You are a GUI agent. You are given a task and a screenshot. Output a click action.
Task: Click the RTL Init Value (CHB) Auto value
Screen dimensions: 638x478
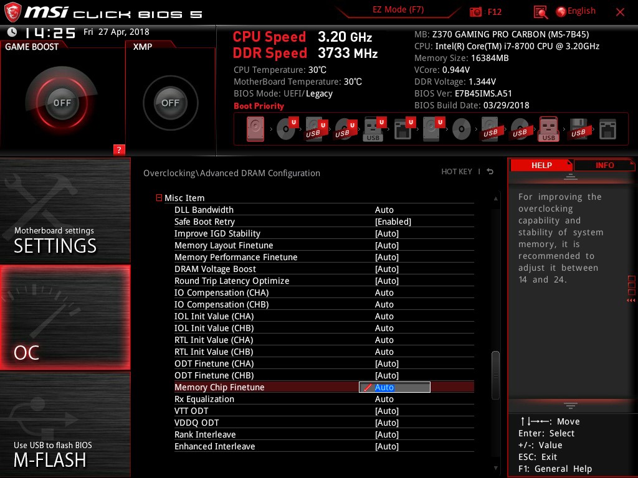pos(384,352)
